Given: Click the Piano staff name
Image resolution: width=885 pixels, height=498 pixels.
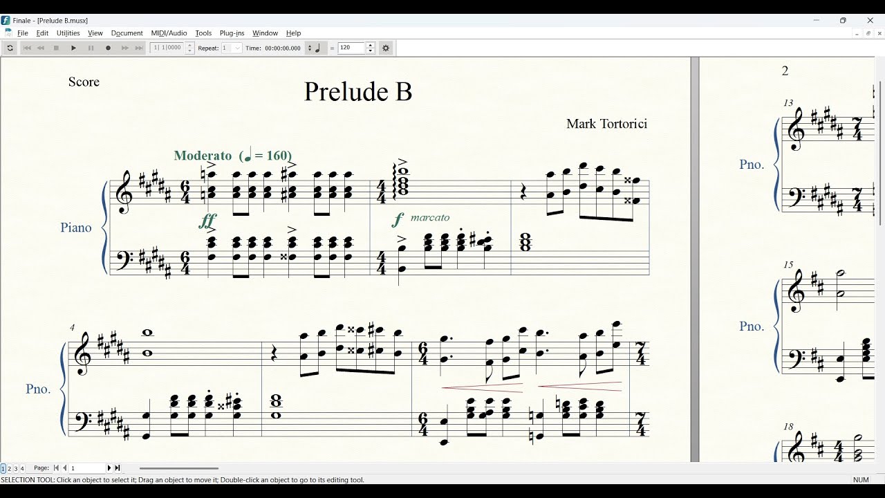Looking at the screenshot, I should click(76, 228).
